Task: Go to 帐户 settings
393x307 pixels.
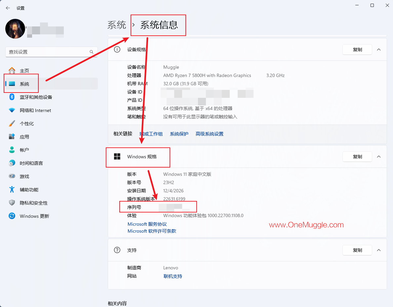Action: pos(51,150)
